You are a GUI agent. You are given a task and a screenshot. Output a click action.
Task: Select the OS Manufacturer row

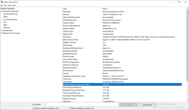point(122,20)
